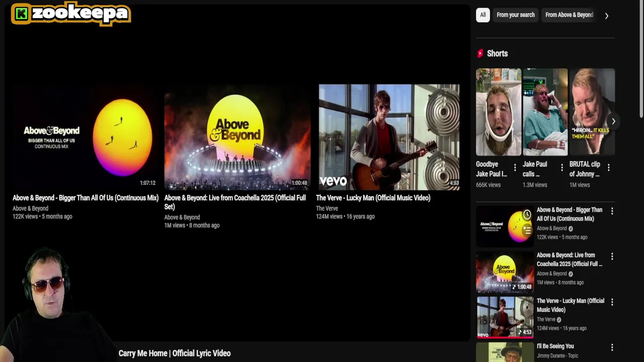Click the Shorts logo icon
Viewport: 644px width, 362px height.
pos(480,53)
